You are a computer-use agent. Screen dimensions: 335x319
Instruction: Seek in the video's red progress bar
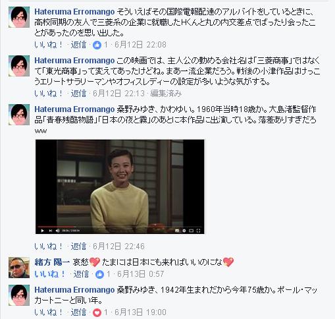coord(120,226)
